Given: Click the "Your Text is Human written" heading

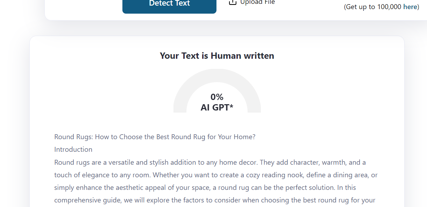Looking at the screenshot, I should [217, 56].
